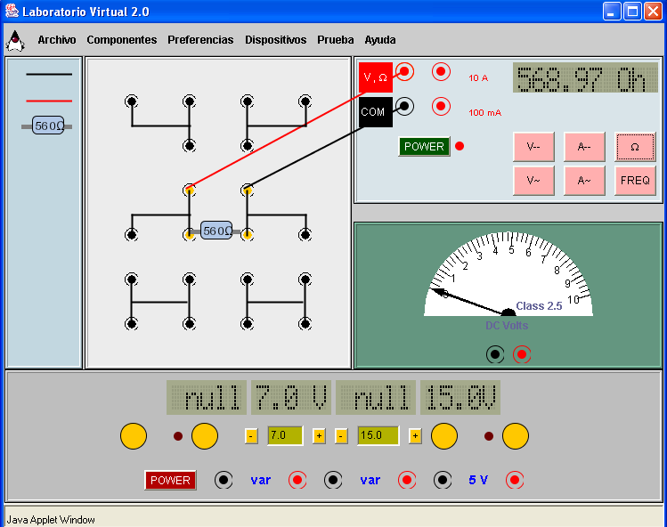
Task: Decrease the 15.0 voltage with minus button
Action: (x=341, y=435)
